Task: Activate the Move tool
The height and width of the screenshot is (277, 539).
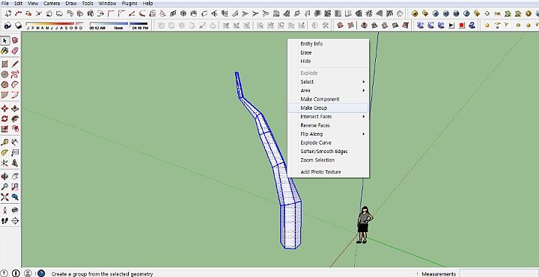Action: 4,109
